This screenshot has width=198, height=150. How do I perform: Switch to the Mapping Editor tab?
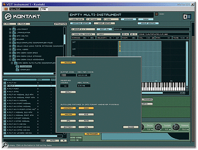[x=81, y=23]
